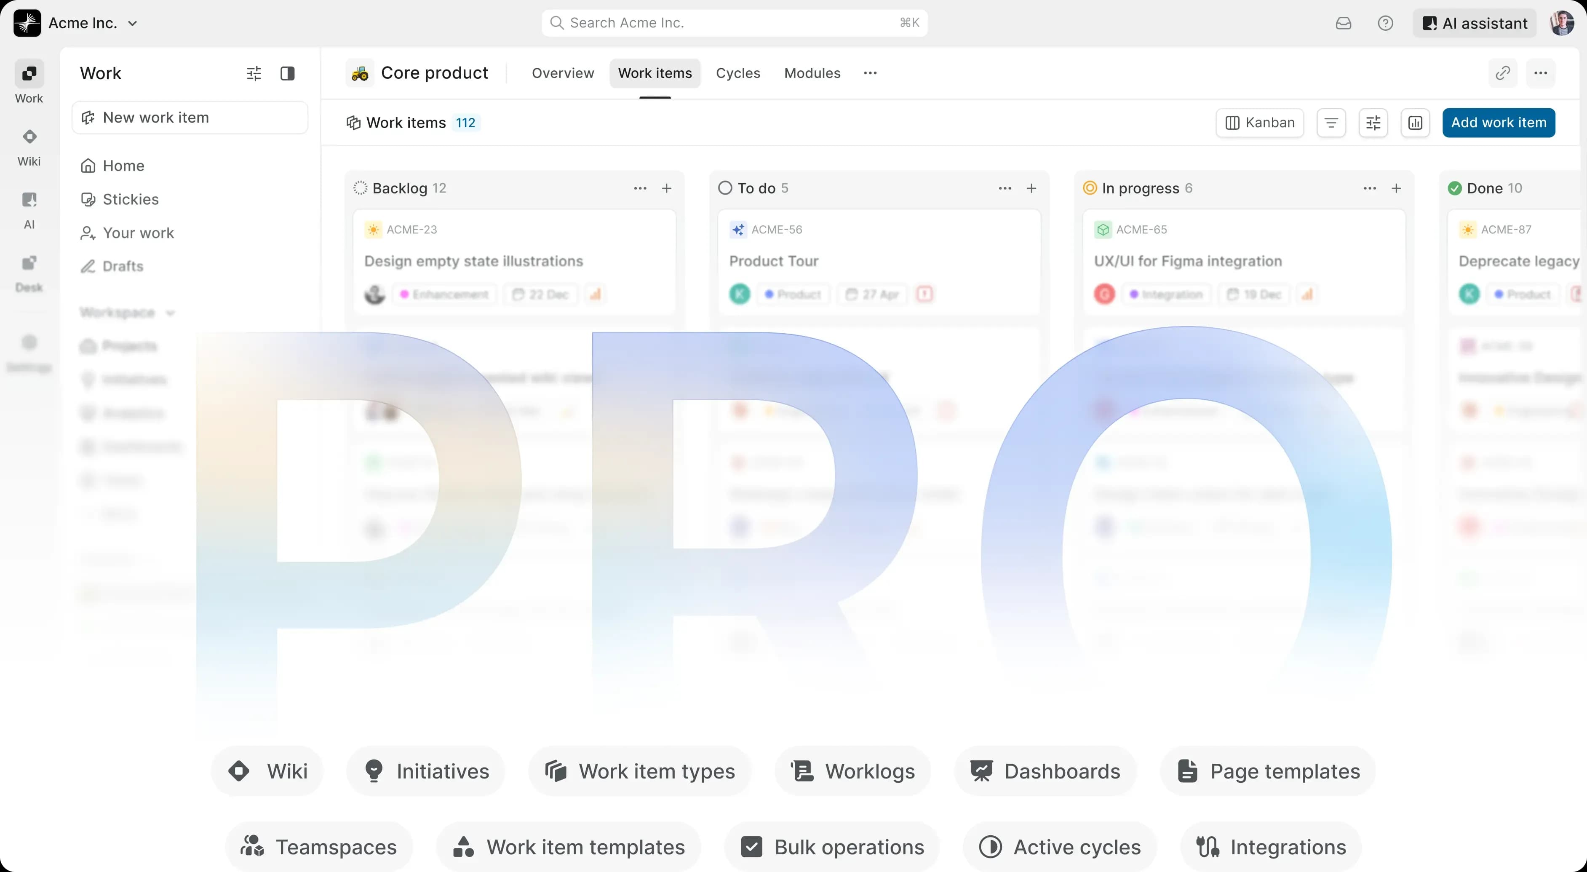1587x872 pixels.
Task: Click the In progress state icon
Action: pos(1090,188)
